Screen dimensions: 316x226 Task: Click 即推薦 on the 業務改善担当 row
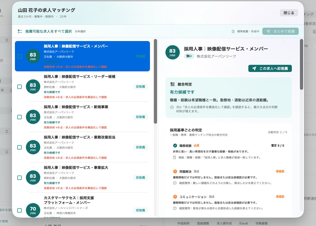point(140,147)
